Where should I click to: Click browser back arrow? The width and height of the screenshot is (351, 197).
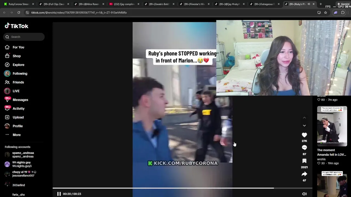tap(4, 13)
